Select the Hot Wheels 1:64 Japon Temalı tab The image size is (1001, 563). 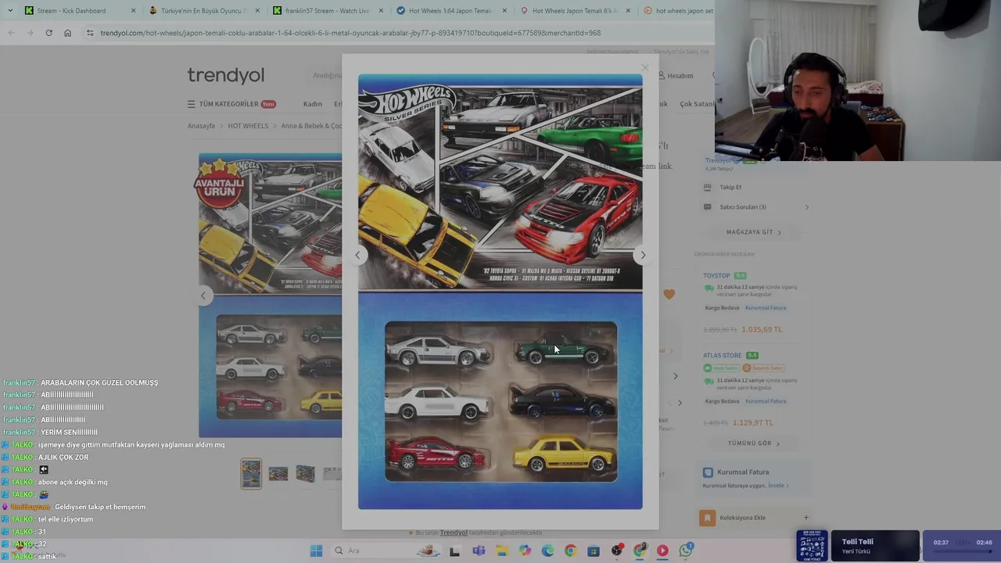[450, 11]
